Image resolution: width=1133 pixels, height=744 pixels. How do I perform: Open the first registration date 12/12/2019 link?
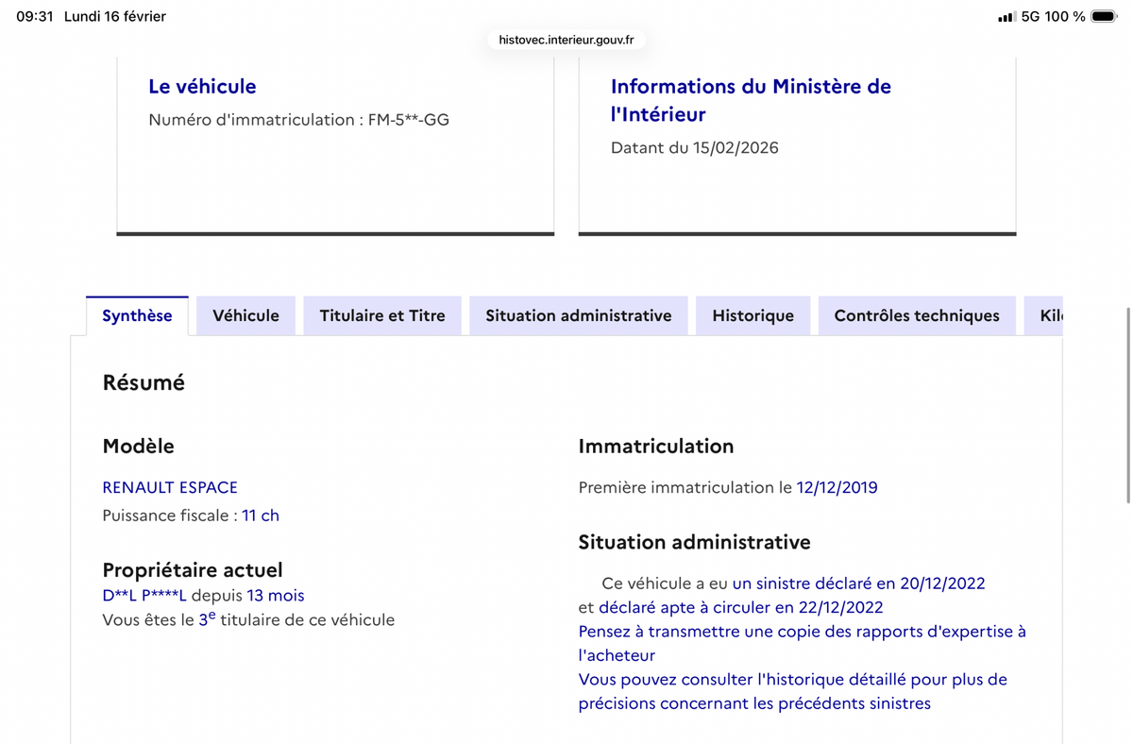[x=835, y=487]
